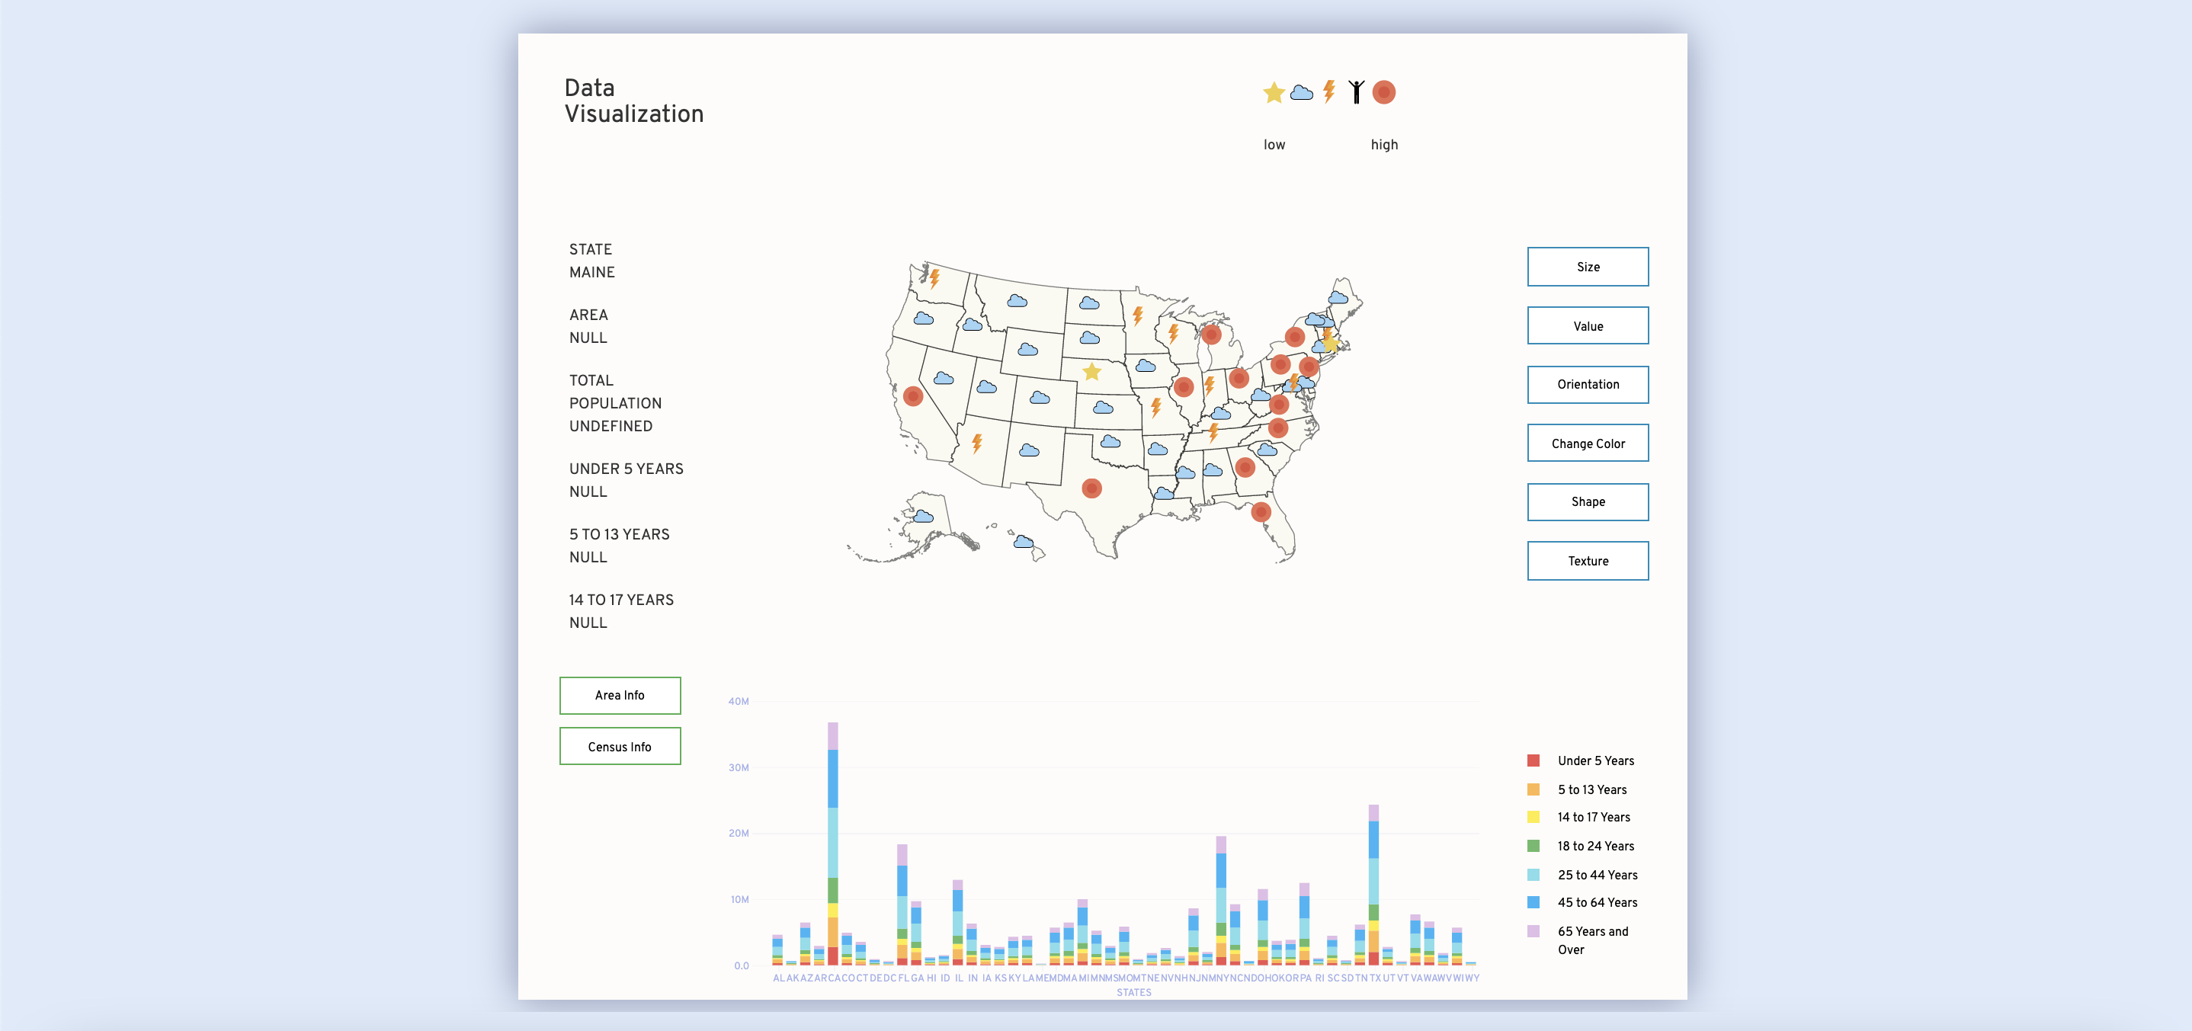Image resolution: width=2192 pixels, height=1031 pixels.
Task: Select the yellow star on Nebraska
Action: coord(1091,372)
